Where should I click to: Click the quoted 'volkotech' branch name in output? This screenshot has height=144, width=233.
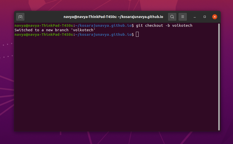pos(83,30)
